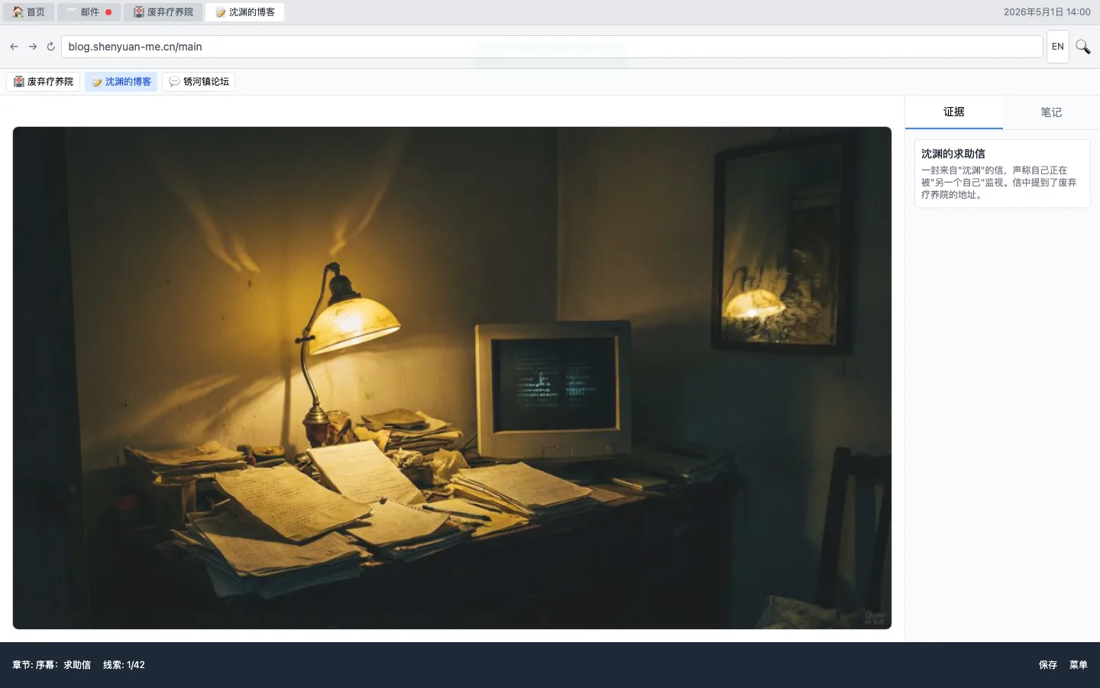Click the 保存 save button
1100x688 pixels.
(x=1047, y=665)
